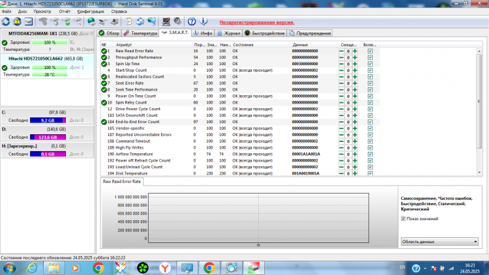Click the Windows Start button
The height and width of the screenshot is (275, 489).
(x=9, y=268)
